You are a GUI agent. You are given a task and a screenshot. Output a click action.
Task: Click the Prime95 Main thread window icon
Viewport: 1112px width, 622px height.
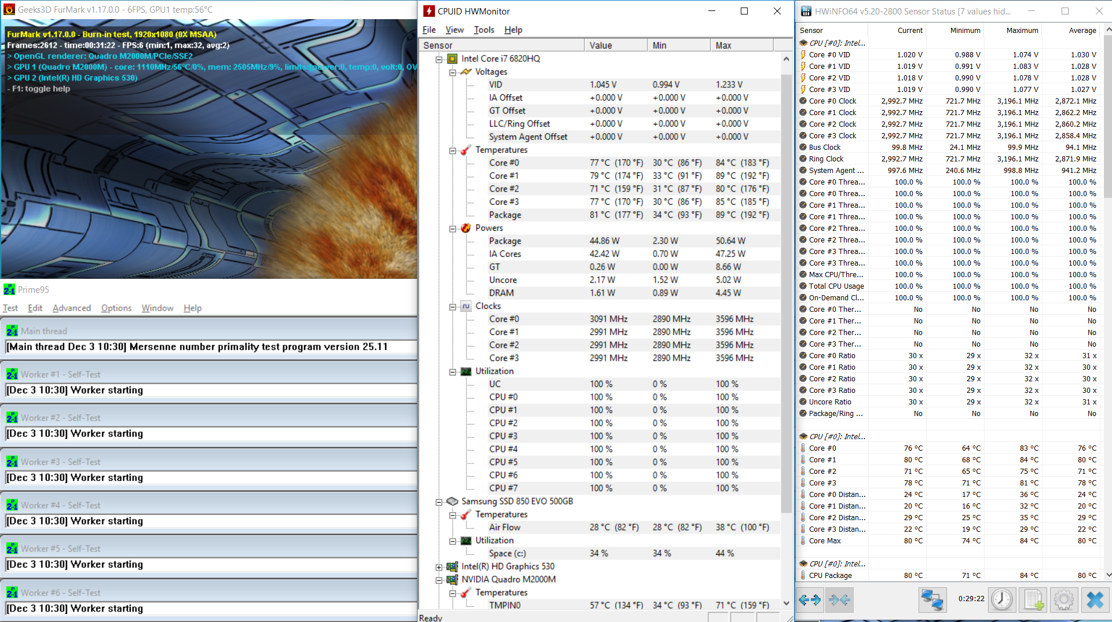coord(12,331)
